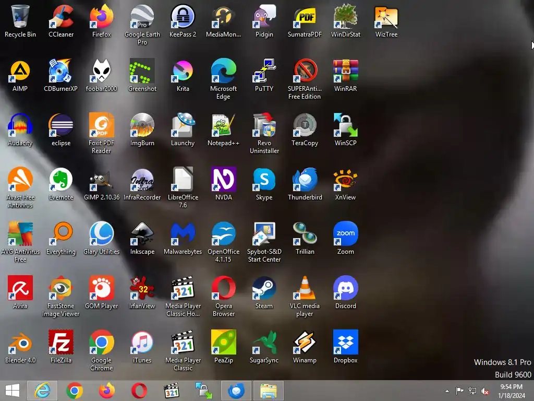Open Internet Explorer from the taskbar
This screenshot has height=401, width=534.
pos(42,391)
